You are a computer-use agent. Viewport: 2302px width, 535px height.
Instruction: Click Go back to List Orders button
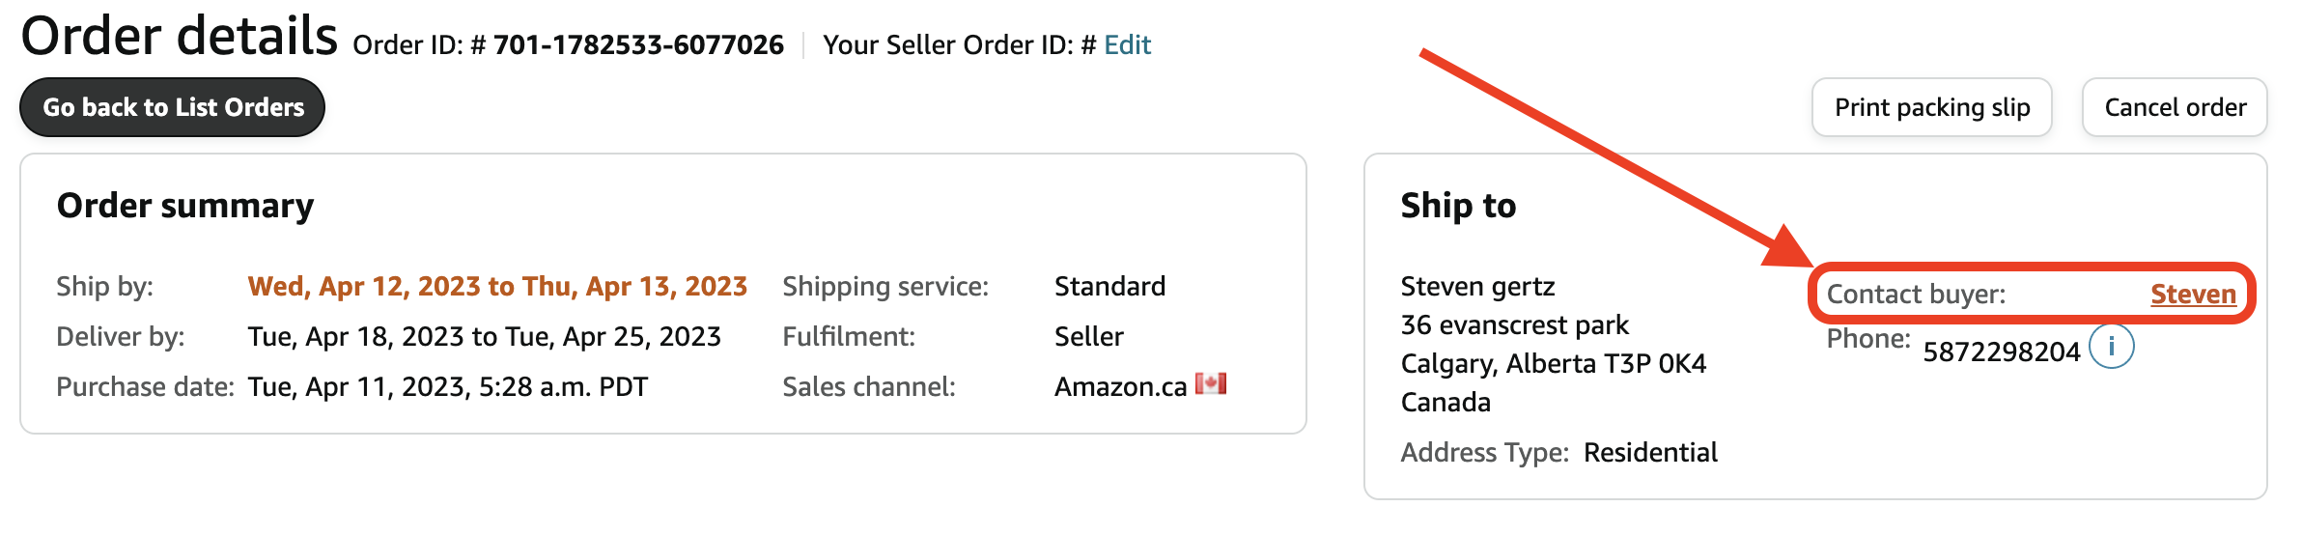(173, 107)
